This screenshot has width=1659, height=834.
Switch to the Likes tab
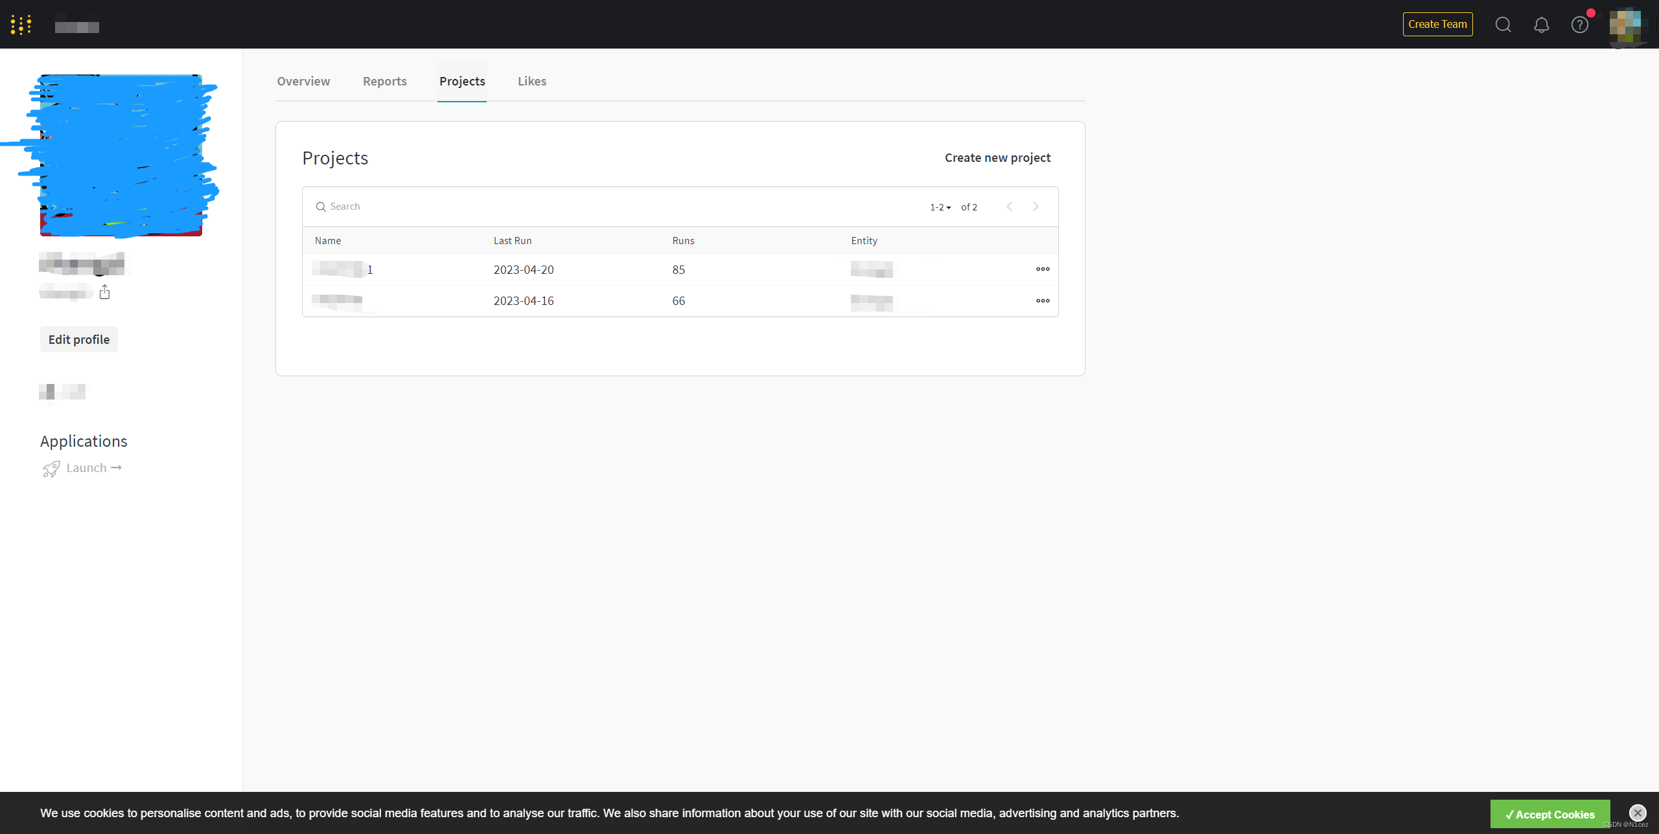532,81
